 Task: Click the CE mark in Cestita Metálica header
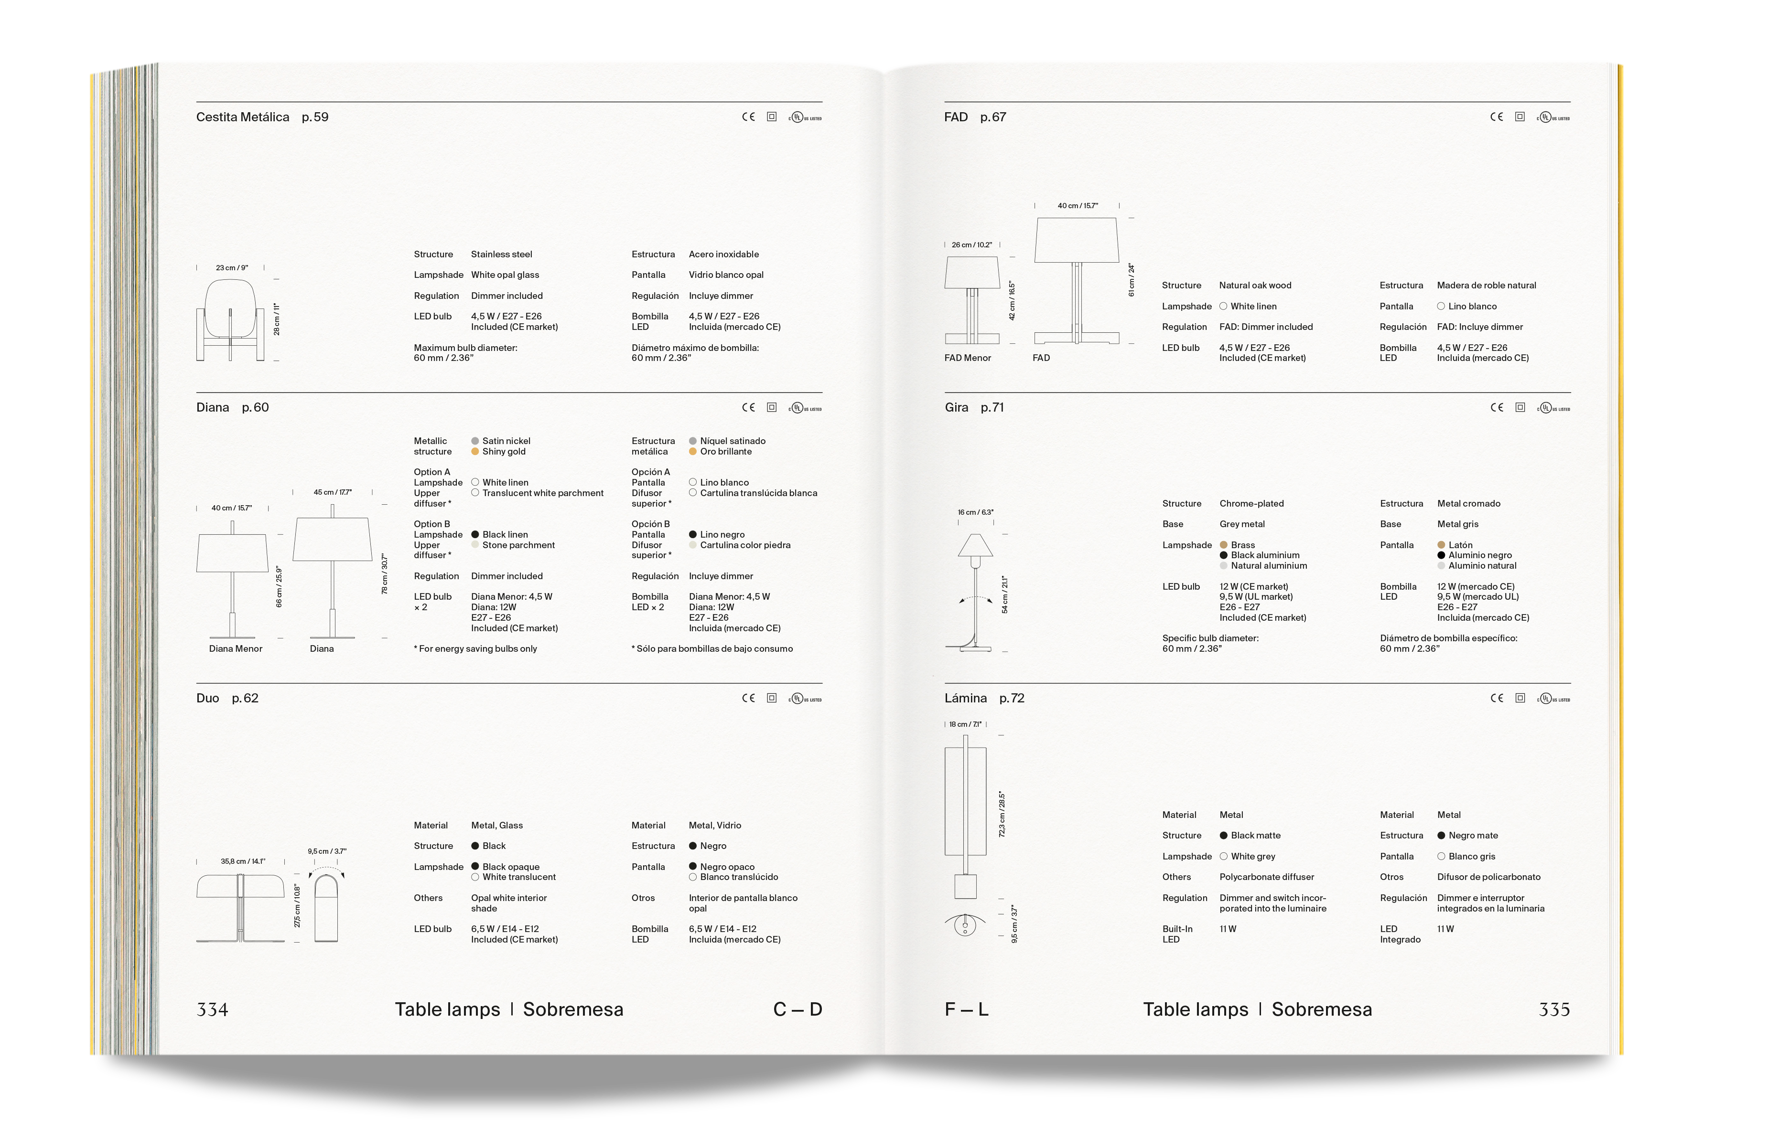[748, 117]
